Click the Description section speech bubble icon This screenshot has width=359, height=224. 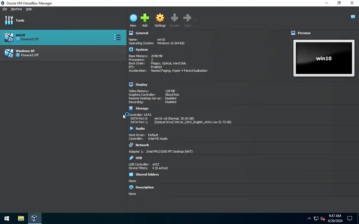pyautogui.click(x=131, y=187)
